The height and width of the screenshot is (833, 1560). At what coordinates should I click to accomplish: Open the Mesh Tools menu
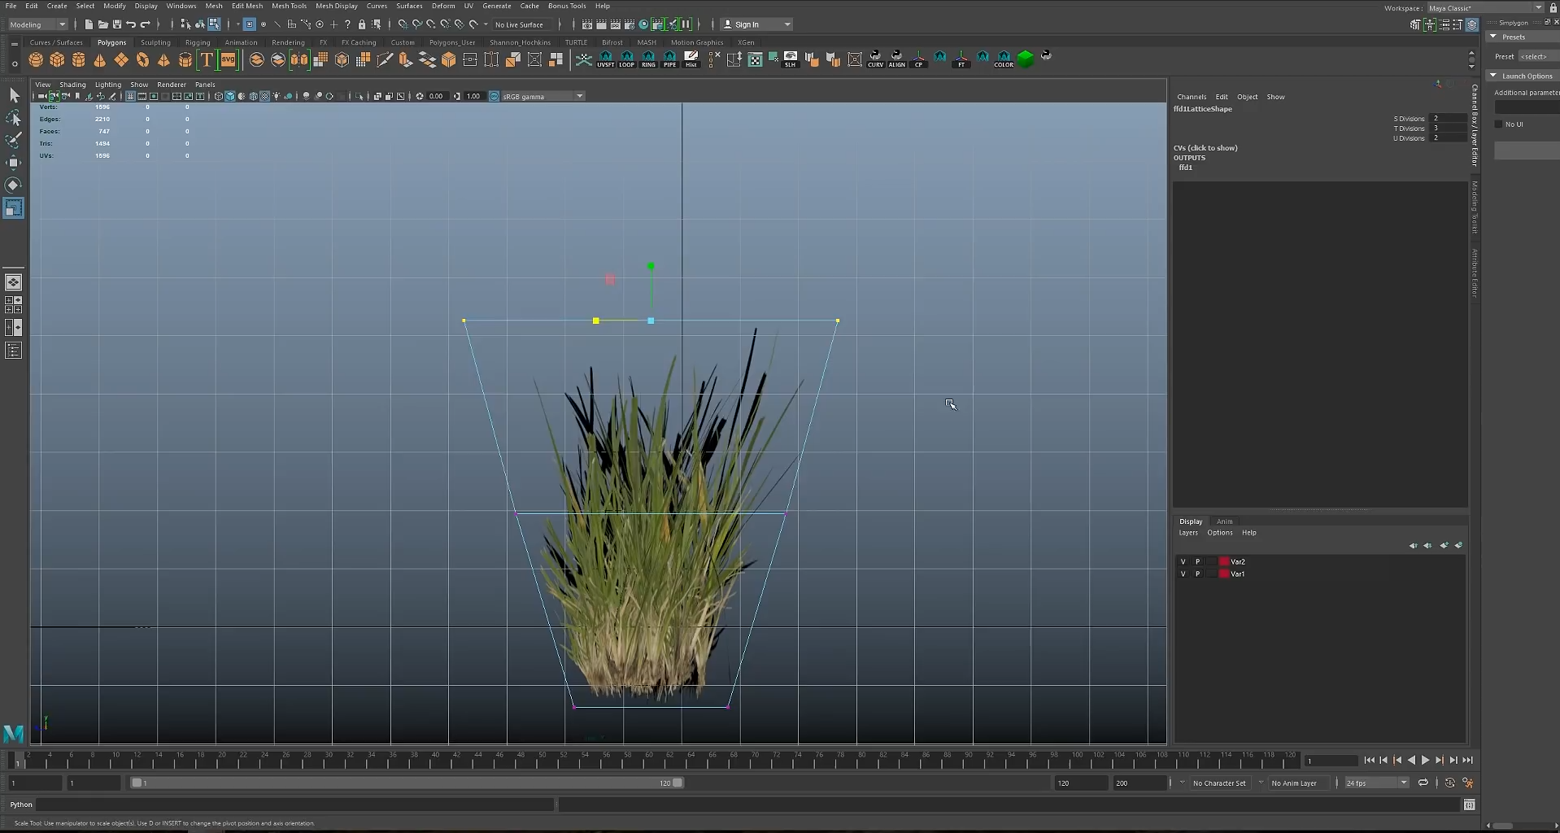pyautogui.click(x=289, y=6)
